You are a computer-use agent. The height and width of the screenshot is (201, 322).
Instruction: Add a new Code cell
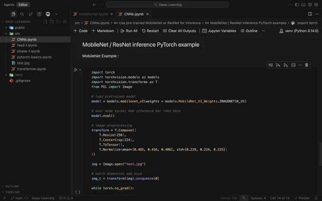point(80,31)
